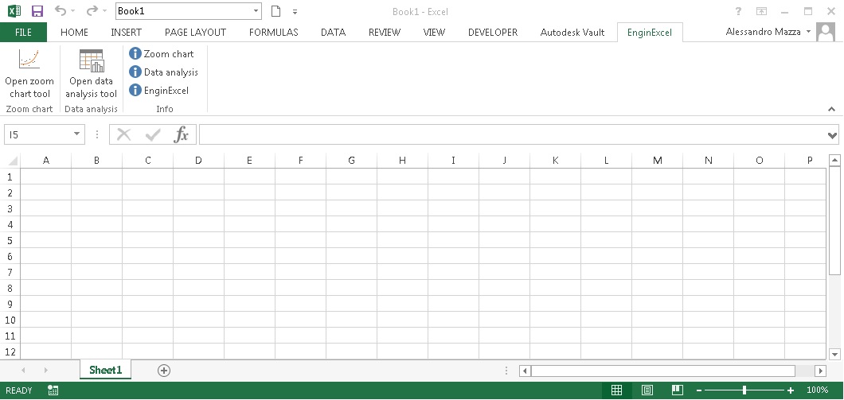Click the Save floppy disk icon
The height and width of the screenshot is (400, 844).
coord(37,11)
